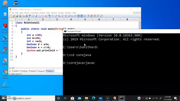
Task: Select the highlighted Relatio tab at the tab bar end
Action: pyautogui.click(x=50, y=71)
